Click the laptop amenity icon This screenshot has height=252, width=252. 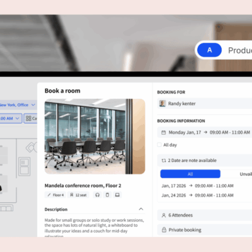tap(117, 195)
